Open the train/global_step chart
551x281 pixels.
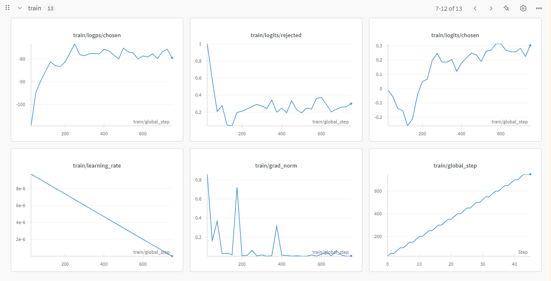455,210
